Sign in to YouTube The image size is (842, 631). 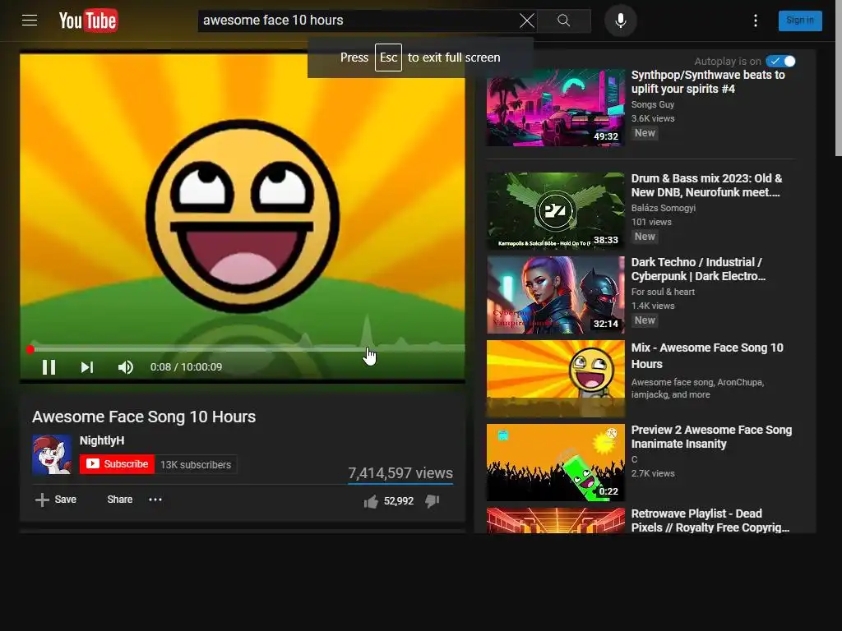[x=799, y=21]
